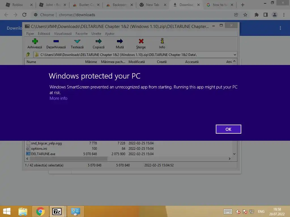The image size is (290, 217).
Task: Open File Explorer from taskbar
Action: pos(23,211)
